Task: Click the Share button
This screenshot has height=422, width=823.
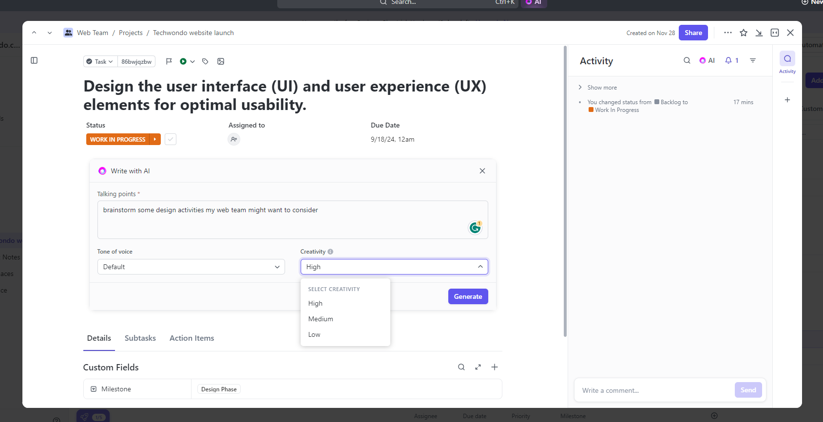Action: pos(693,33)
